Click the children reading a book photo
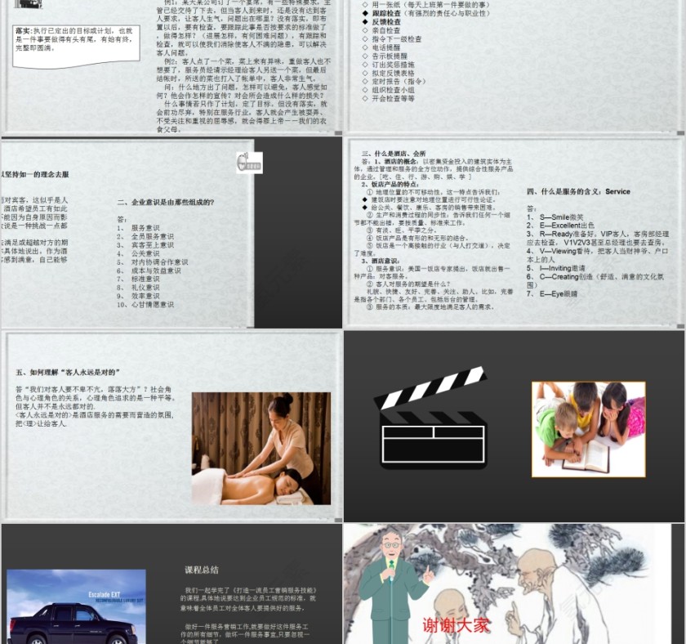The image size is (686, 644). (x=588, y=428)
